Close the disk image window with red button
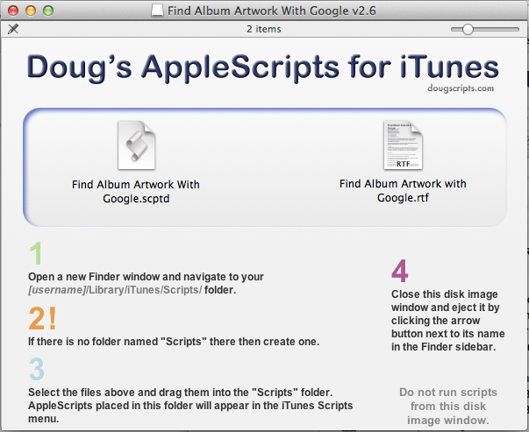 (x=13, y=11)
